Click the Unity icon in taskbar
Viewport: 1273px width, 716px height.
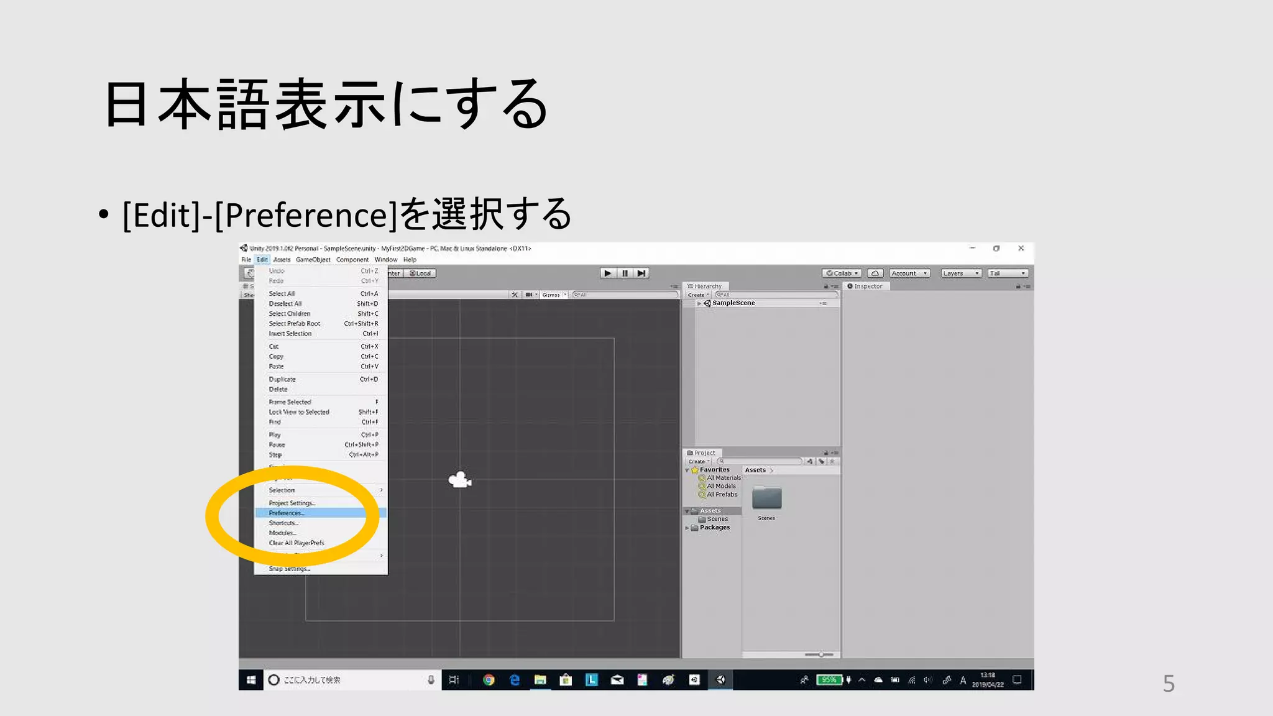pos(720,680)
